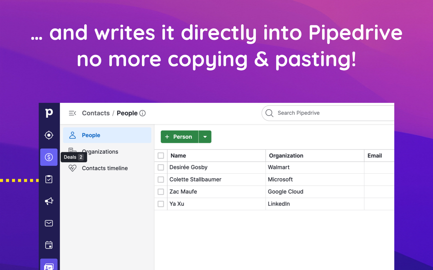Open Calendar icon in sidebar
Viewport: 433px width, 270px height.
49,245
